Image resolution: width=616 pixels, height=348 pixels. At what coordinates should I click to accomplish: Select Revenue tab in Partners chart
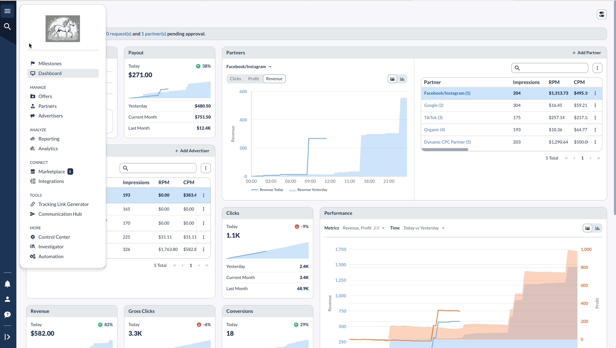pyautogui.click(x=274, y=79)
